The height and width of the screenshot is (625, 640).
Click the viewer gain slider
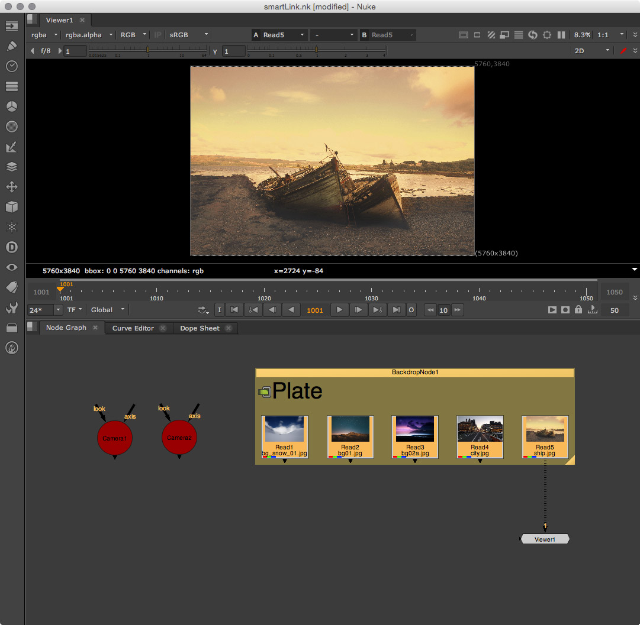(x=147, y=51)
